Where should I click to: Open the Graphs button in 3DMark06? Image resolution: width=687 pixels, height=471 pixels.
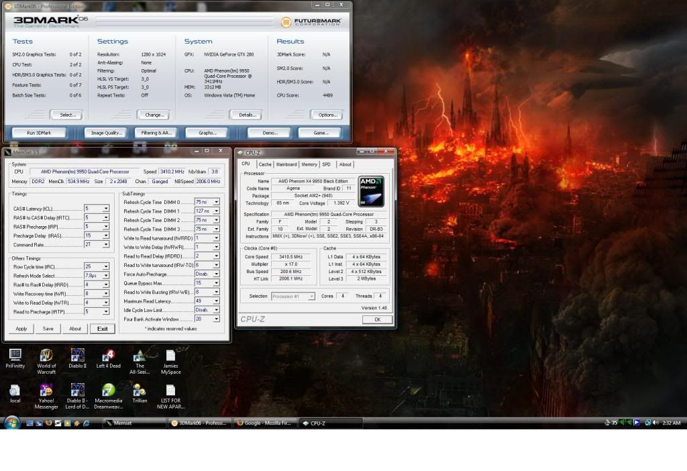coord(207,133)
